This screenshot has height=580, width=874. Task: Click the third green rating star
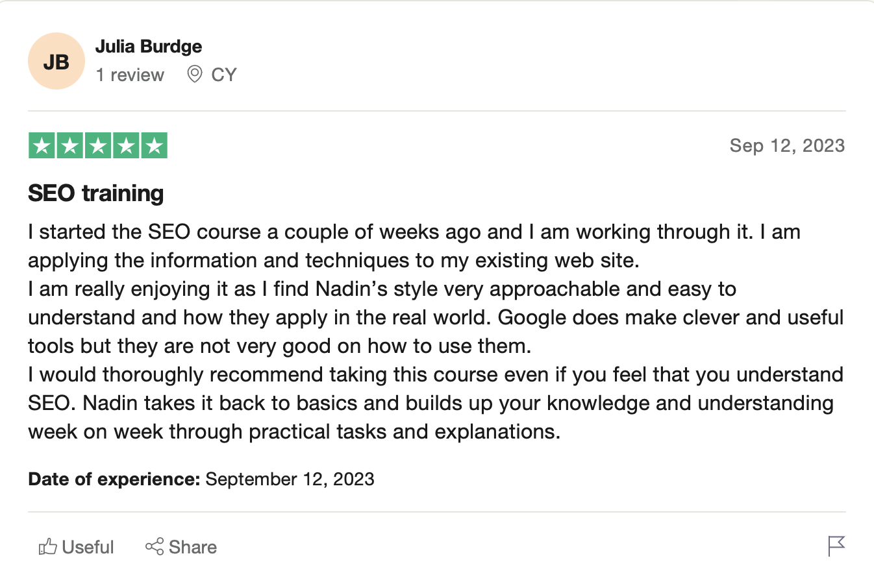point(98,146)
